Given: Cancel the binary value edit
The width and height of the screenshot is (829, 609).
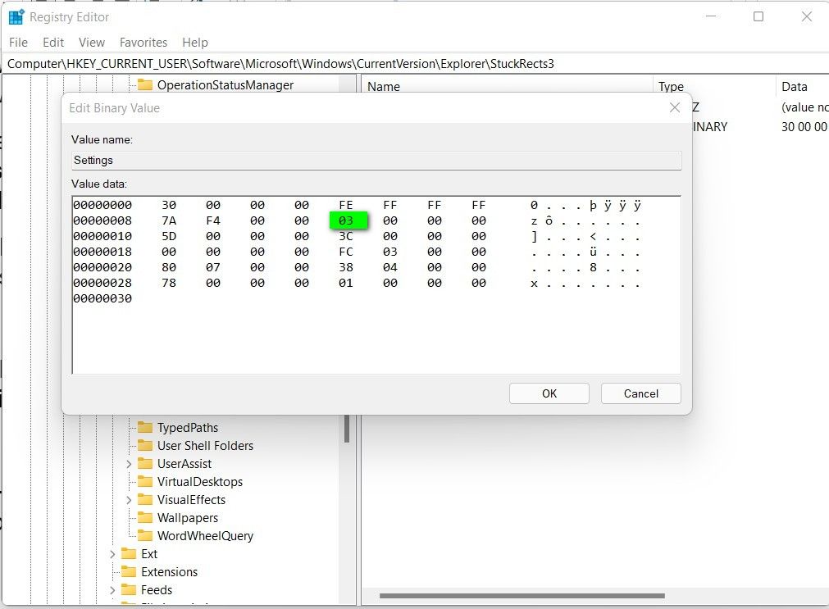Looking at the screenshot, I should [x=640, y=393].
